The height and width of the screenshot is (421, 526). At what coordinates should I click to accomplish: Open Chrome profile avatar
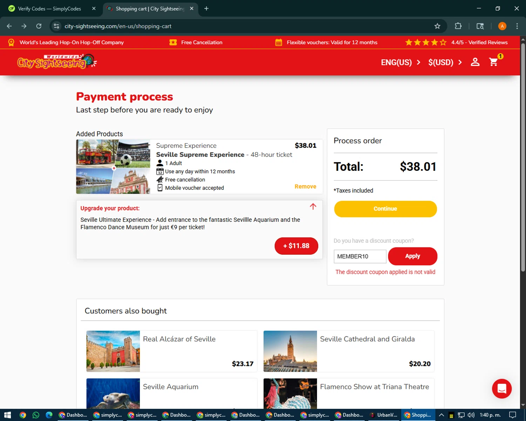pos(502,26)
